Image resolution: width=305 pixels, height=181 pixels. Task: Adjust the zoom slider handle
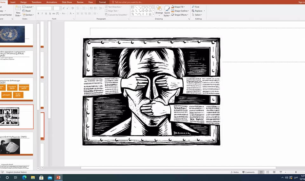pos(296,172)
